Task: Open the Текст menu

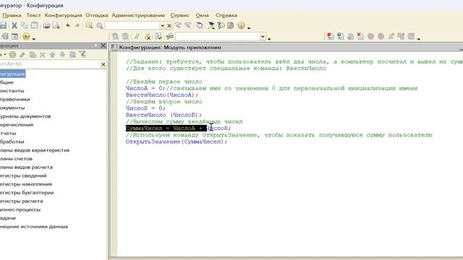Action: point(33,15)
